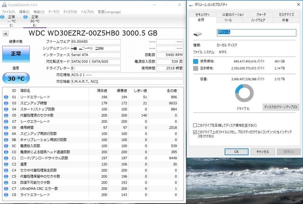Open the ディスク(D) menu
The height and width of the screenshot is (204, 303).
(70, 12)
